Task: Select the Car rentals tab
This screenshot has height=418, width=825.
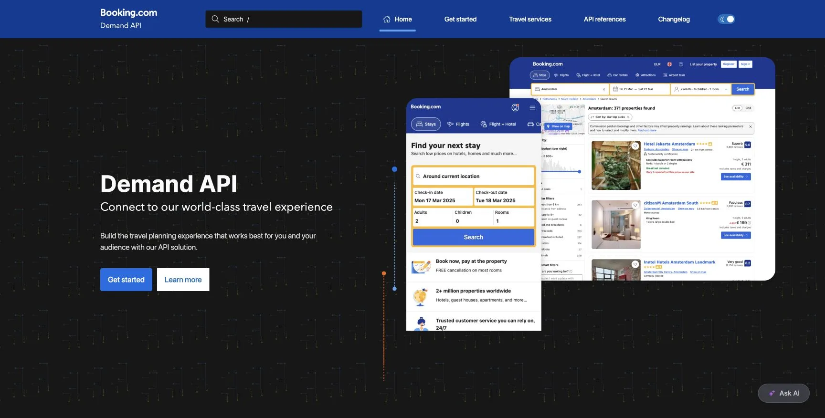Action: point(617,75)
